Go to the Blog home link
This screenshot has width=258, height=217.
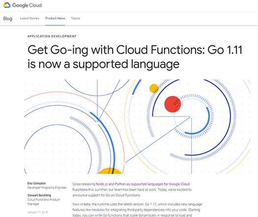pyautogui.click(x=8, y=19)
